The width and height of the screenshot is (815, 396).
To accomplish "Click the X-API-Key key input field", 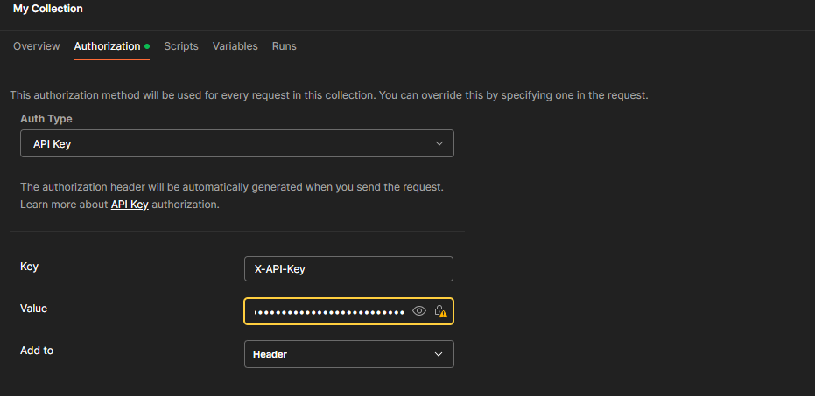I will pyautogui.click(x=348, y=269).
